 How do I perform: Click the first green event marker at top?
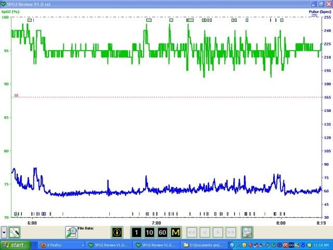(x=30, y=20)
